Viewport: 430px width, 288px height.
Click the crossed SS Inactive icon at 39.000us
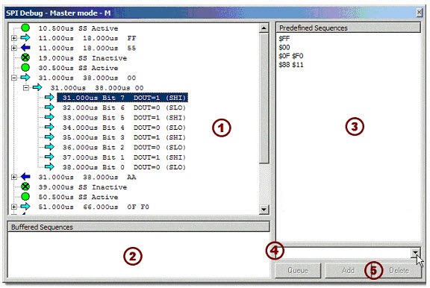[25, 187]
